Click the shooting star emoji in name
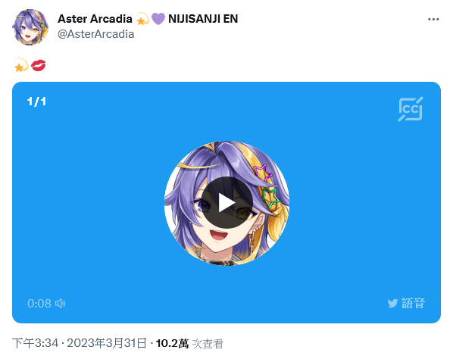This screenshot has height=362, width=453. click(x=142, y=19)
